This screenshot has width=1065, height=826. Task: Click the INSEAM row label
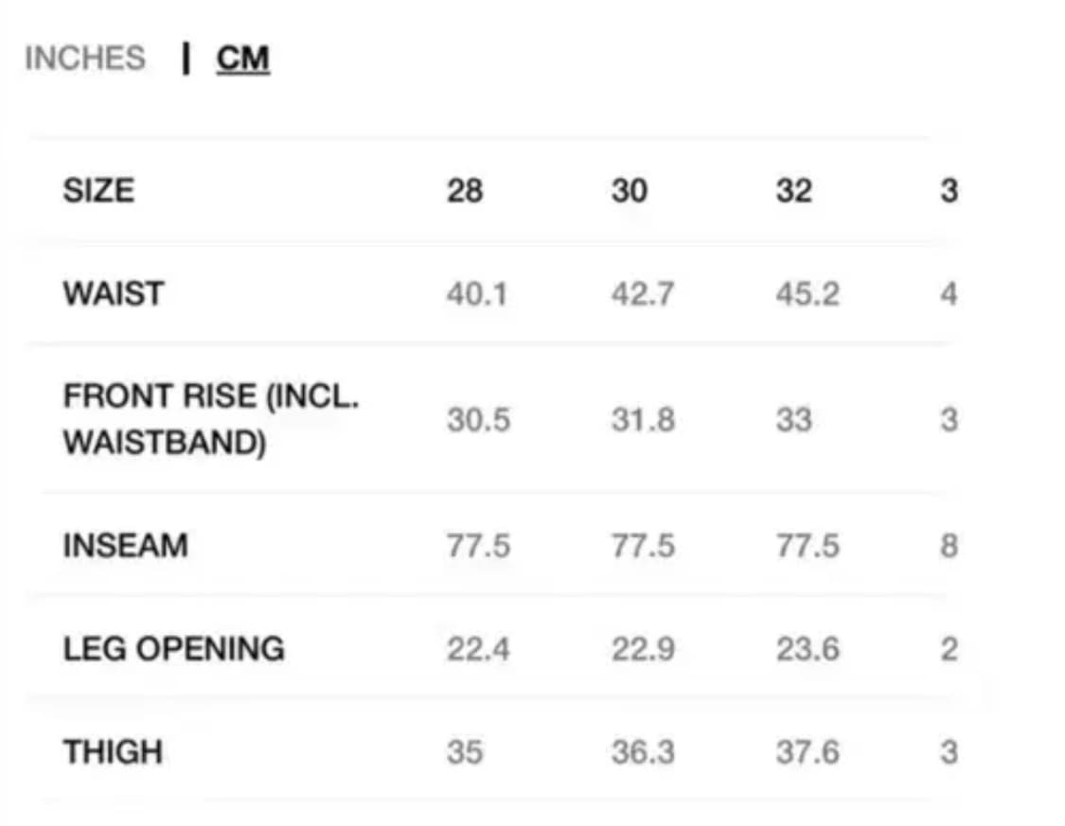[x=125, y=546]
